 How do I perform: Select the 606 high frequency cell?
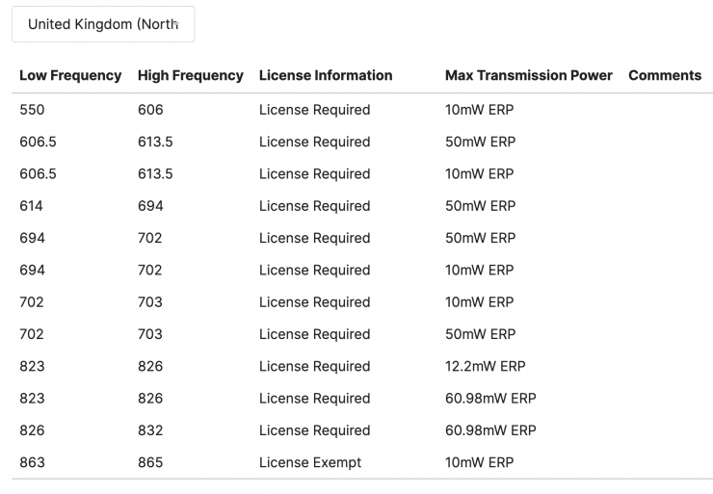tap(150, 110)
